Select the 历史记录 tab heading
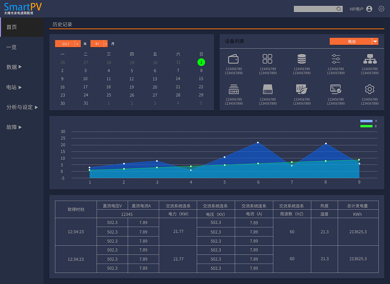The image size is (390, 284). pyautogui.click(x=62, y=24)
